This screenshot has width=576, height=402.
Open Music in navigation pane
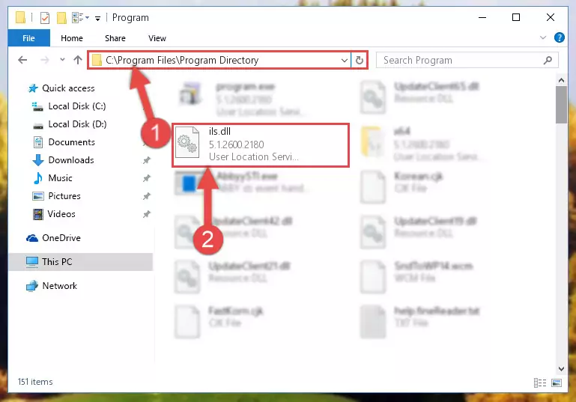(x=52, y=178)
